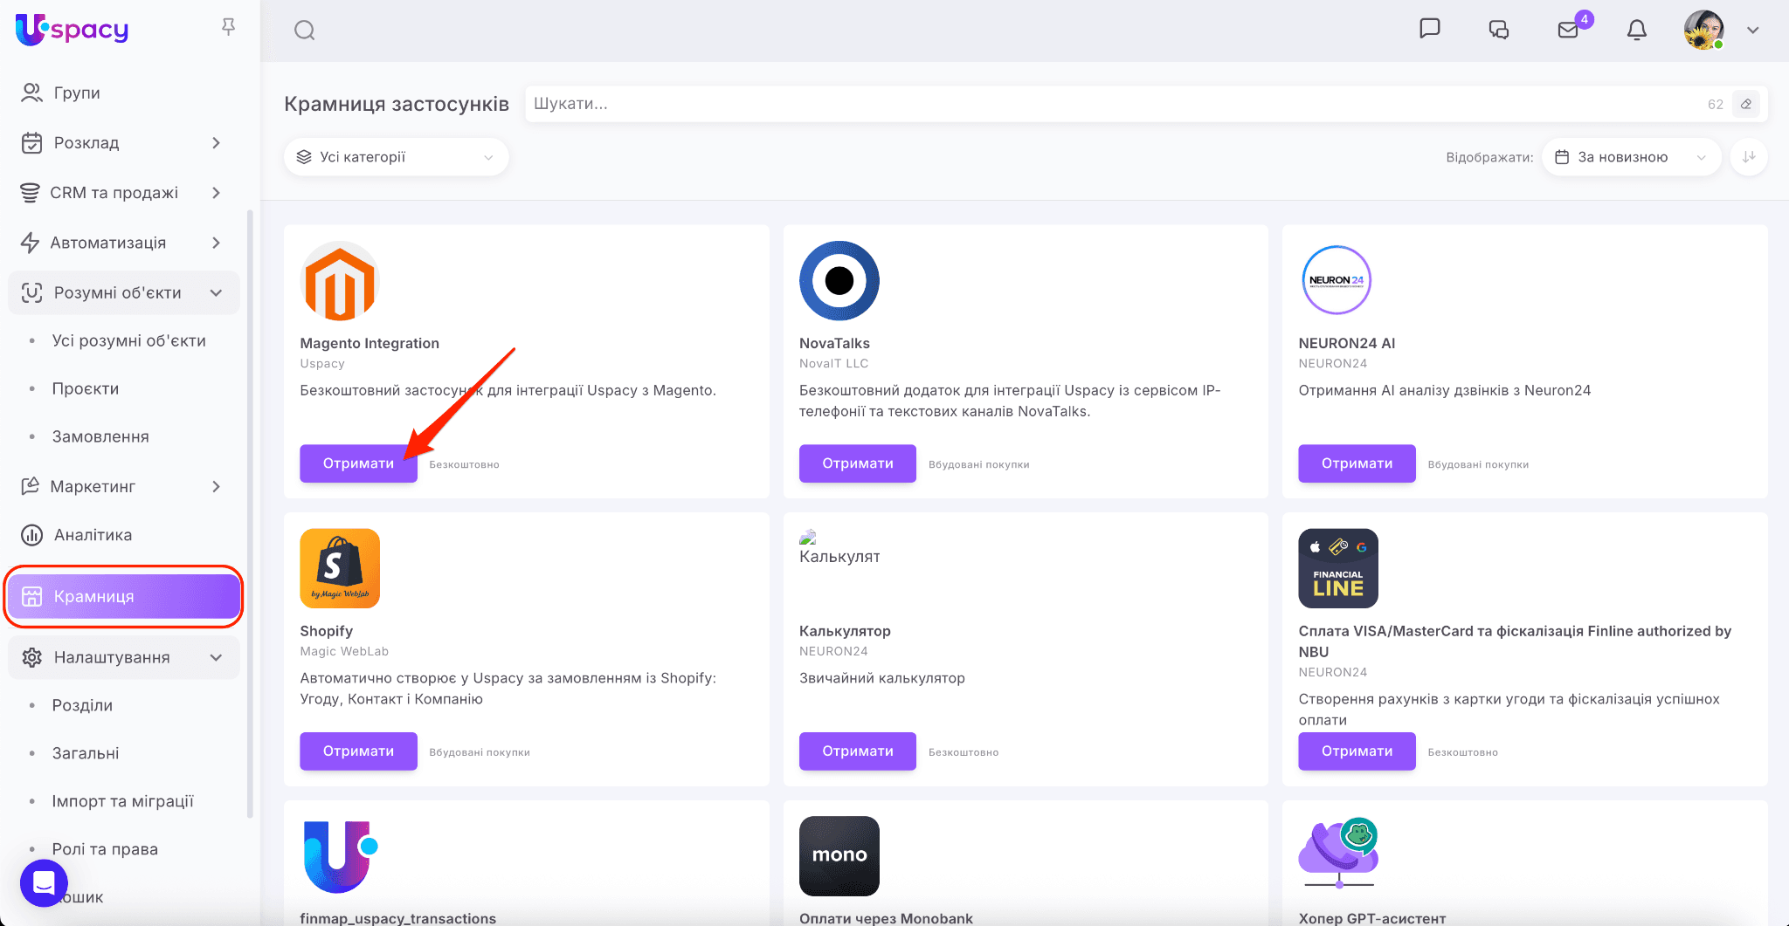Click the NEURON24 AI logo

(x=1337, y=280)
